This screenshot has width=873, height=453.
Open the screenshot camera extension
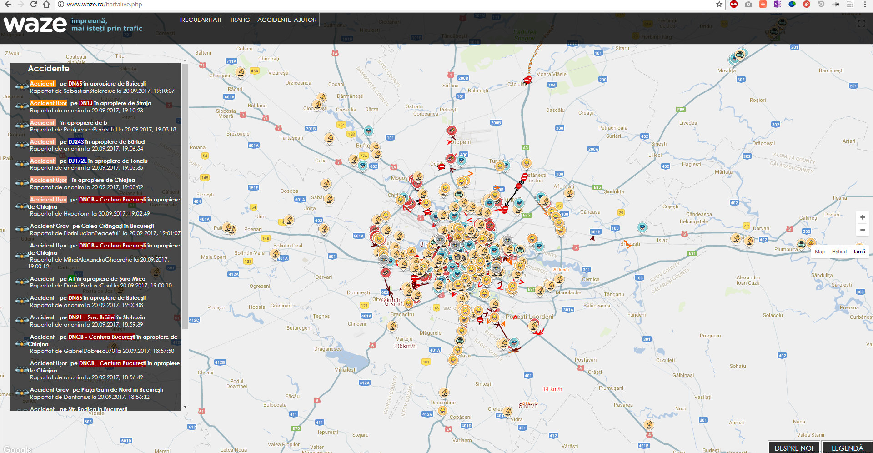coord(748,4)
